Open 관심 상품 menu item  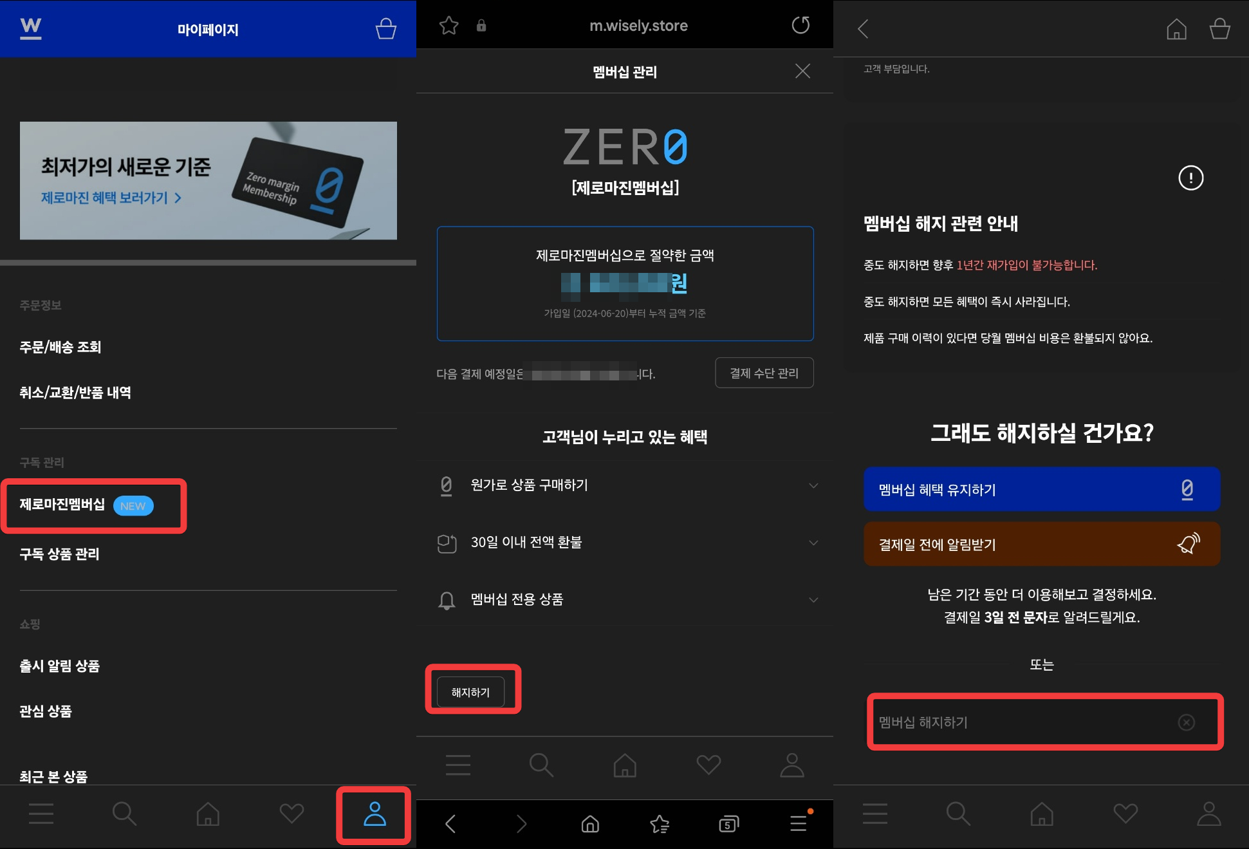click(46, 711)
